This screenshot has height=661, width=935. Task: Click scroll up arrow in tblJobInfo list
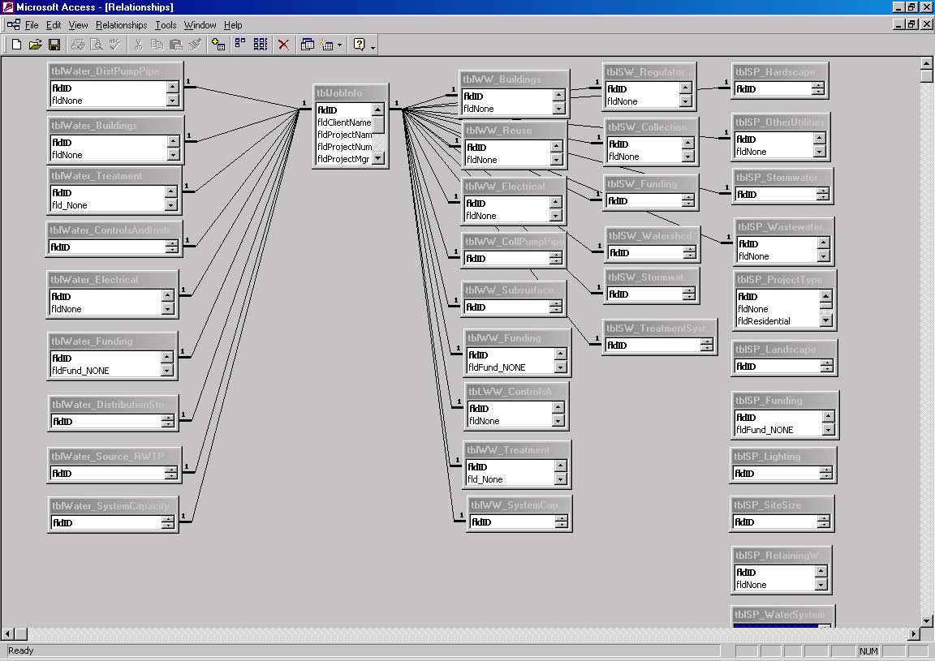pos(378,110)
